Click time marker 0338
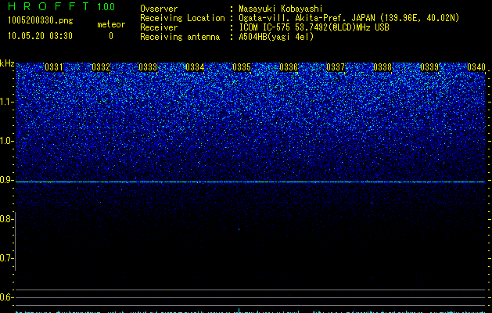This screenshot has height=313, width=492. (382, 67)
